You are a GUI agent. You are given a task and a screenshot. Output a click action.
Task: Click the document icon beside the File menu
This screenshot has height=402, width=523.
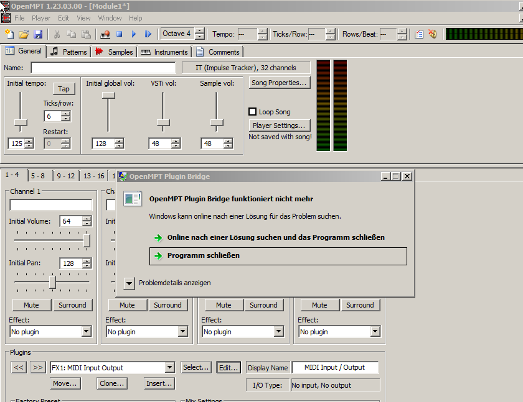click(x=6, y=18)
